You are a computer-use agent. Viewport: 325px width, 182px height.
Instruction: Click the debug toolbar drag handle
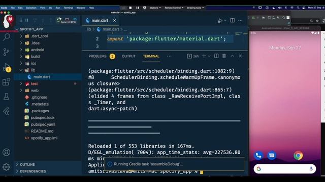[21, 20]
